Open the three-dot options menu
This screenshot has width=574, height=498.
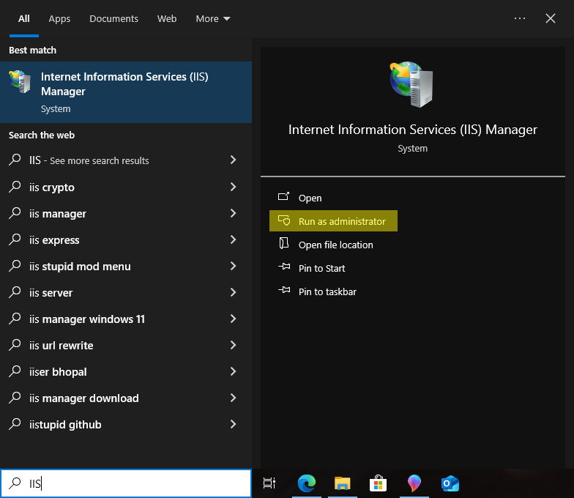point(520,18)
